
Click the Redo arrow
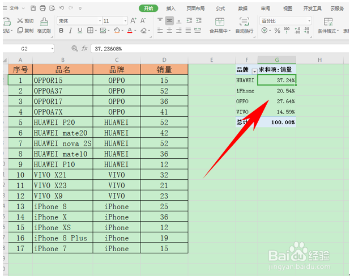click(71, 9)
